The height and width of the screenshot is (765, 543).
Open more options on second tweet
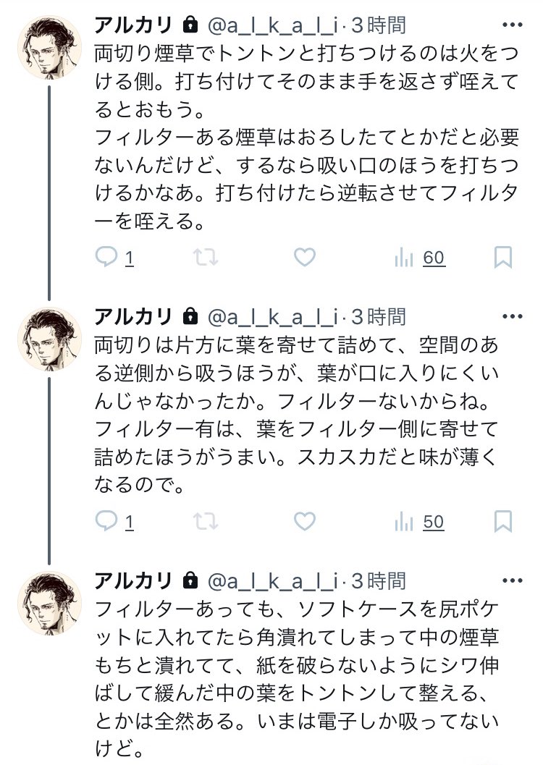pos(511,316)
